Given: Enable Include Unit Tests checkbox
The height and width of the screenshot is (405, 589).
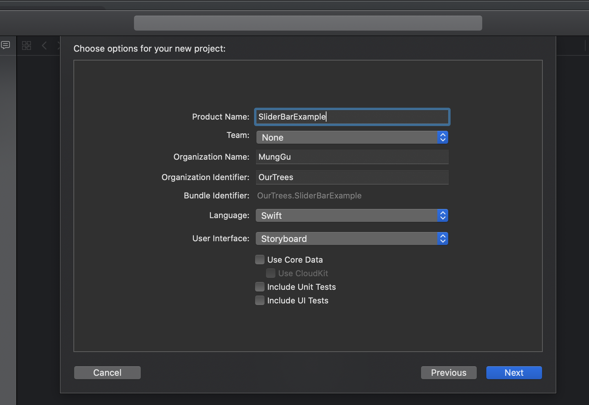Looking at the screenshot, I should (x=260, y=287).
